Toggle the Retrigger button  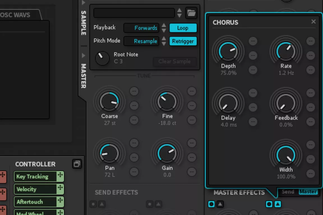tap(183, 41)
